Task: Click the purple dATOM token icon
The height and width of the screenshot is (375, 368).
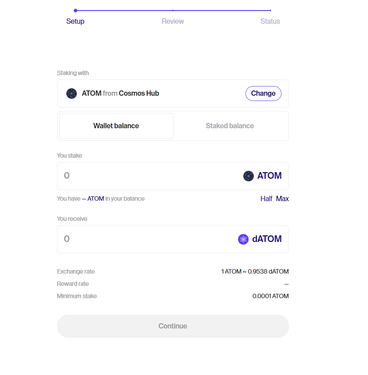Action: 243,239
